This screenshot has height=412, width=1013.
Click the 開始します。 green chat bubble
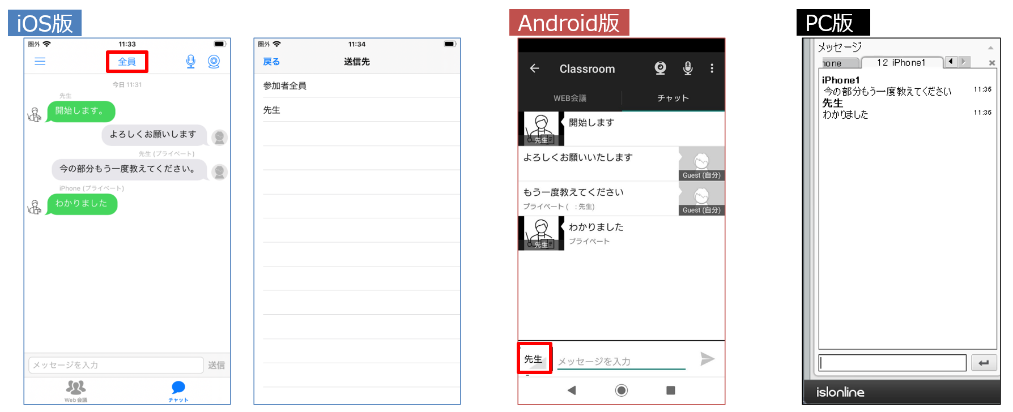click(x=81, y=111)
